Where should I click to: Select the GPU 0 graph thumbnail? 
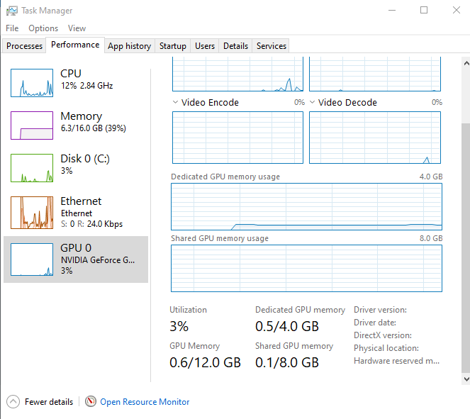32,259
